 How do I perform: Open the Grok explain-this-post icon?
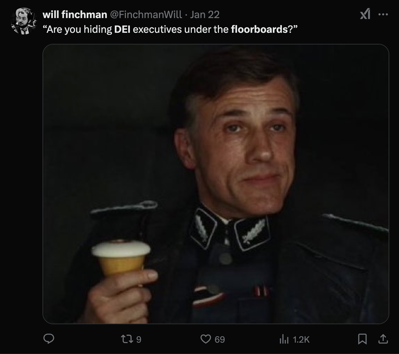point(365,14)
